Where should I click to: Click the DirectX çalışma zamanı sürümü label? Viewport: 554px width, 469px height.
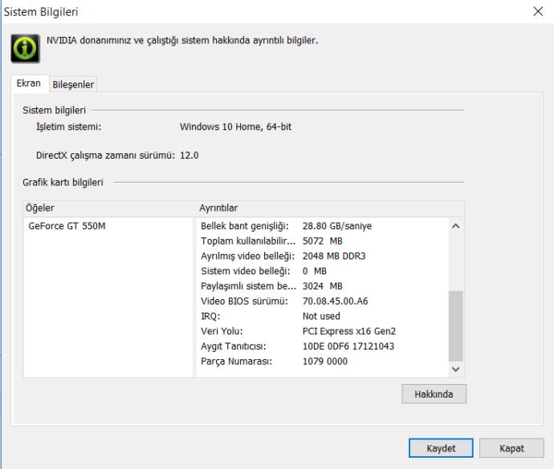(105, 156)
